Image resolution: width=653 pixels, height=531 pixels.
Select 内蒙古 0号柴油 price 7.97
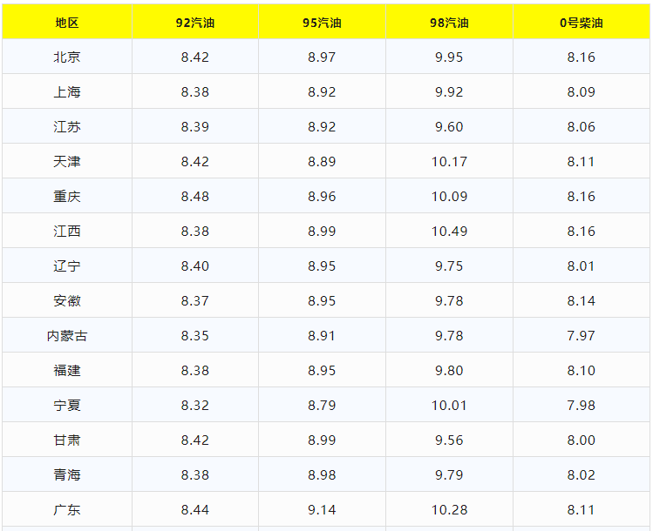click(582, 336)
